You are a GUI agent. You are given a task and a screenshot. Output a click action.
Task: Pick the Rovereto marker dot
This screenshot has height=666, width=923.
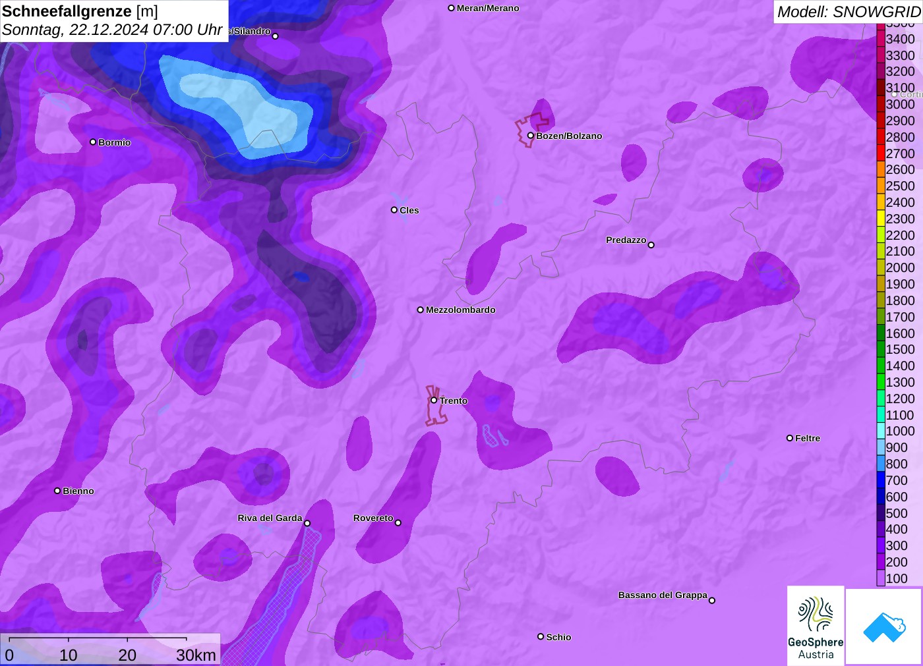pos(398,523)
